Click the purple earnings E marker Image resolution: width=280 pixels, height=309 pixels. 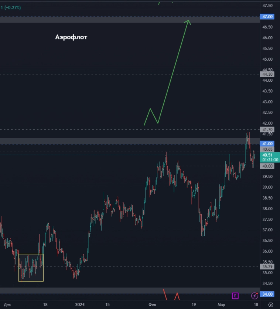235,295
